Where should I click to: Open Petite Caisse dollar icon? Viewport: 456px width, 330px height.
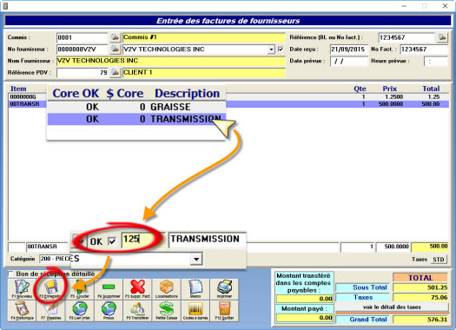point(167,311)
